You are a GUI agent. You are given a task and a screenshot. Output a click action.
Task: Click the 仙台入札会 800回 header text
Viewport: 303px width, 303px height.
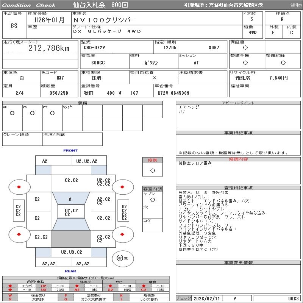[x=100, y=5]
